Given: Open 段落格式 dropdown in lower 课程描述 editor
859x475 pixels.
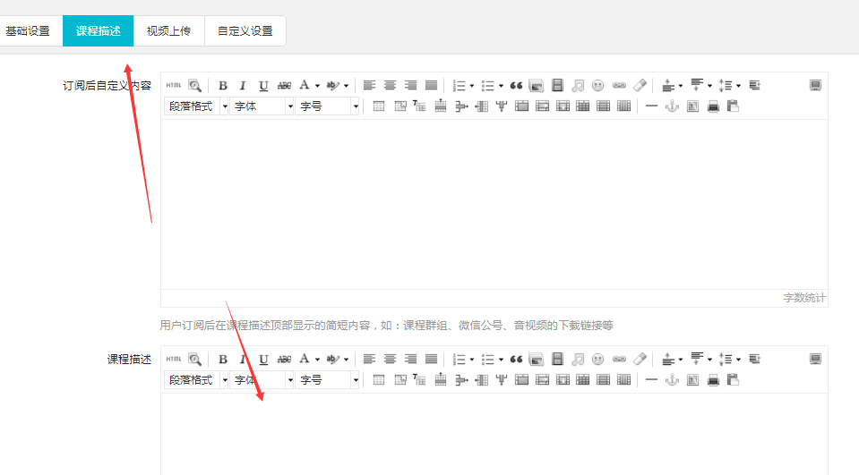Looking at the screenshot, I should pyautogui.click(x=196, y=380).
